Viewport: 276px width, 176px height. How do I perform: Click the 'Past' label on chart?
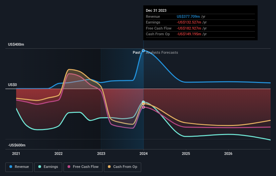tap(136, 52)
